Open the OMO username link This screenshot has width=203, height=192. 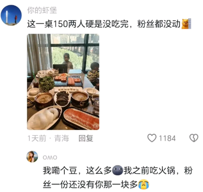pos(50,158)
